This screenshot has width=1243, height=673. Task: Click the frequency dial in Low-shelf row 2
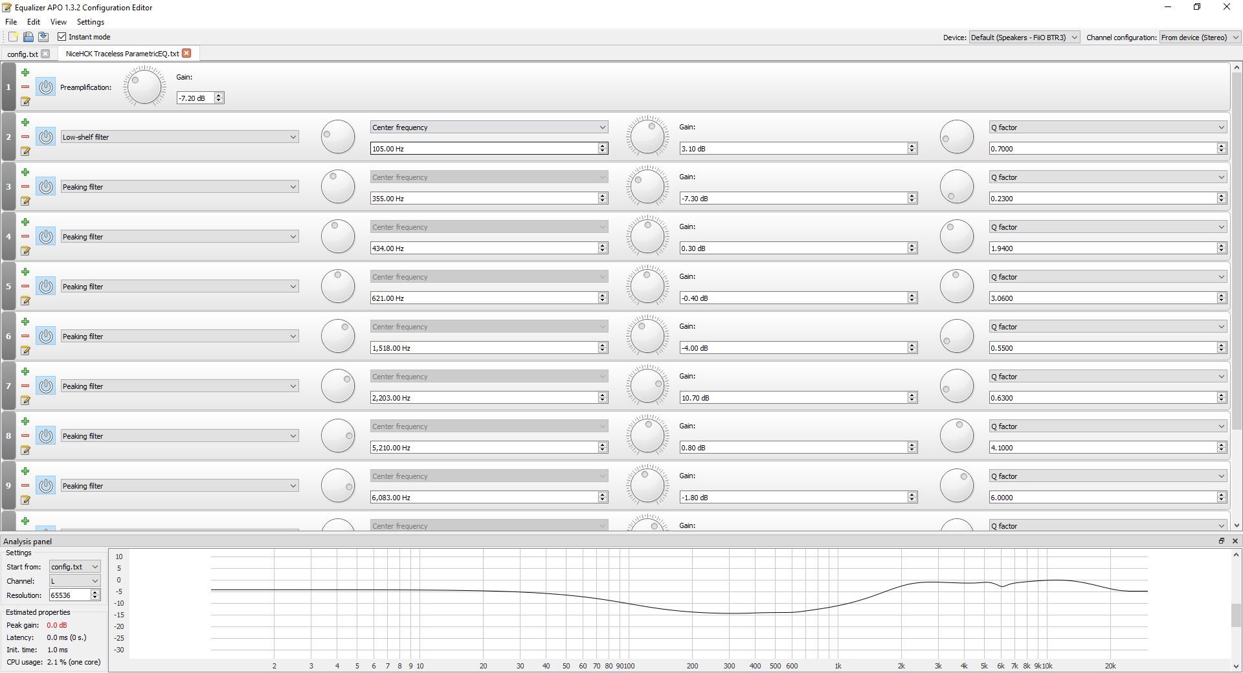[338, 137]
